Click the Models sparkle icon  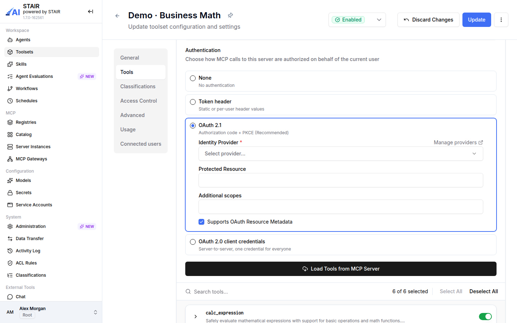click(10, 181)
